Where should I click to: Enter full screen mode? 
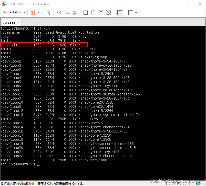[x=101, y=13]
